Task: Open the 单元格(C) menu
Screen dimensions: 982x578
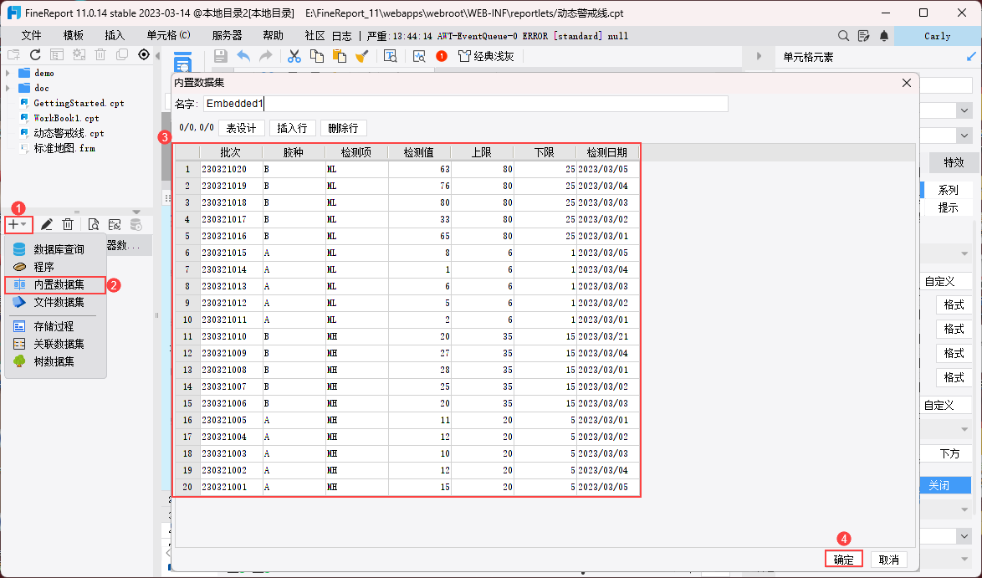Action: (168, 36)
